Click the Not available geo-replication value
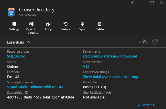166x109 pixels. [94, 97]
